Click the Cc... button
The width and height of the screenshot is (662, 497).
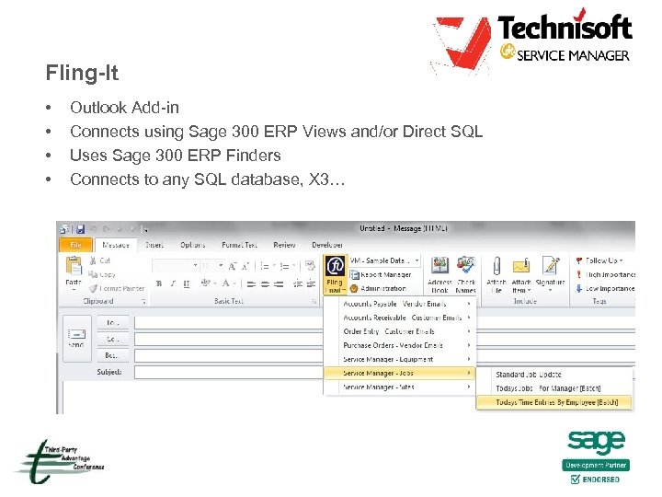click(113, 339)
